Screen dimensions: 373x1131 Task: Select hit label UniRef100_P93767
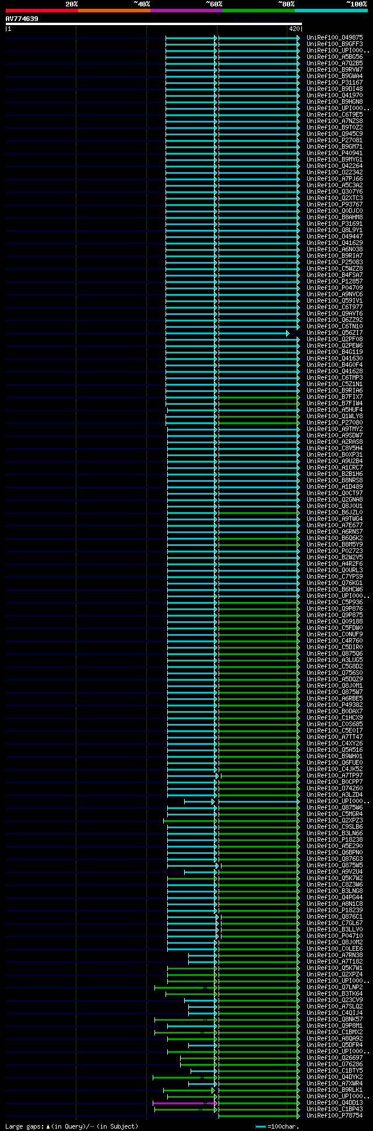coord(335,205)
